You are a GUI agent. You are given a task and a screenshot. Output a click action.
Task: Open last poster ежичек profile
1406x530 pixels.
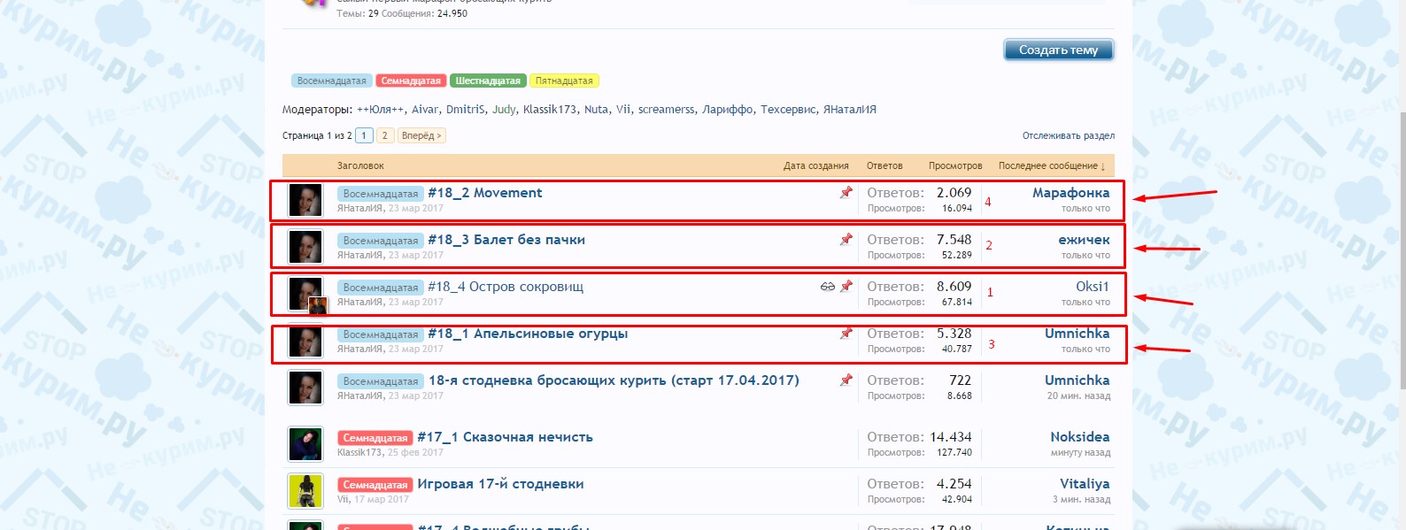click(x=1084, y=240)
